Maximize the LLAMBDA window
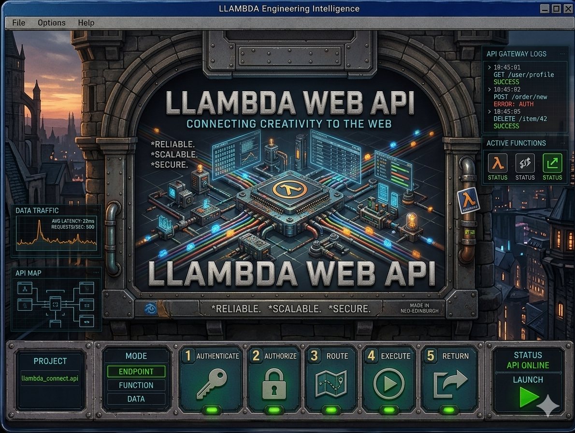The image size is (575, 433). pyautogui.click(x=556, y=8)
